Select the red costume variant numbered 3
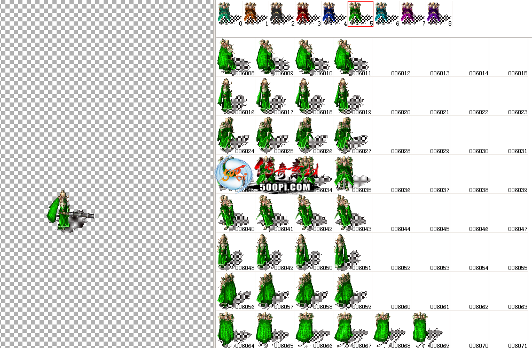The image size is (532, 348). [x=308, y=14]
